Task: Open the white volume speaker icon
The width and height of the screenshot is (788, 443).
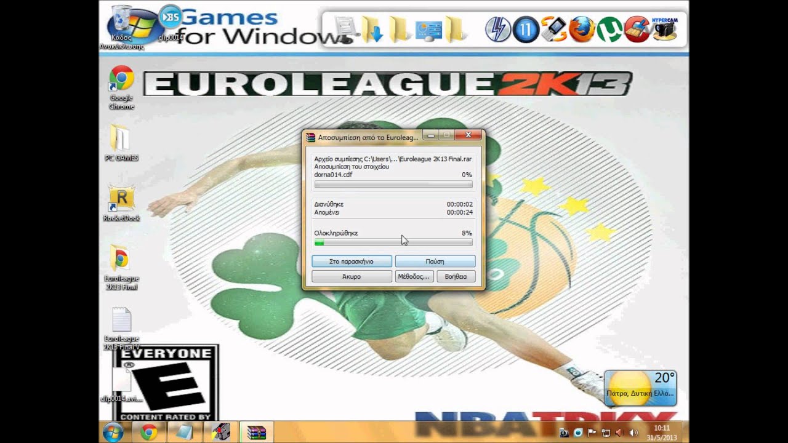Action: (x=633, y=433)
